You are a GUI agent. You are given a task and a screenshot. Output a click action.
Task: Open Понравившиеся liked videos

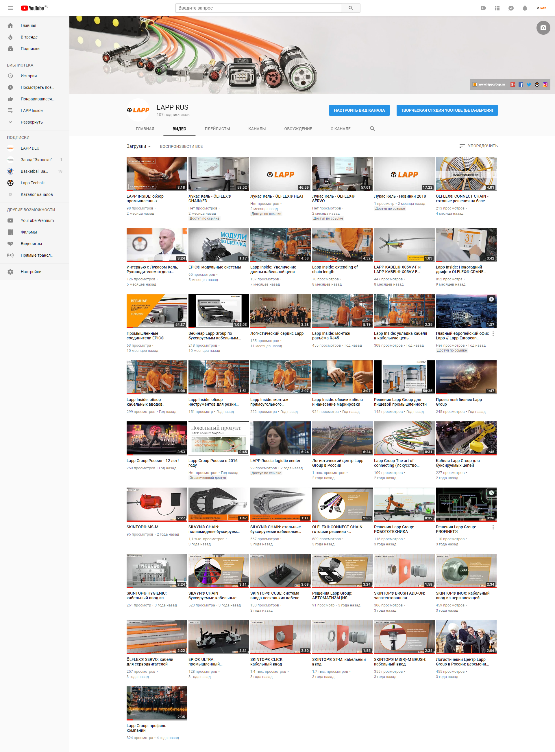[35, 99]
